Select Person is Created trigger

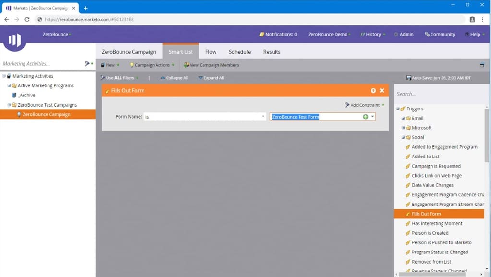pos(430,233)
